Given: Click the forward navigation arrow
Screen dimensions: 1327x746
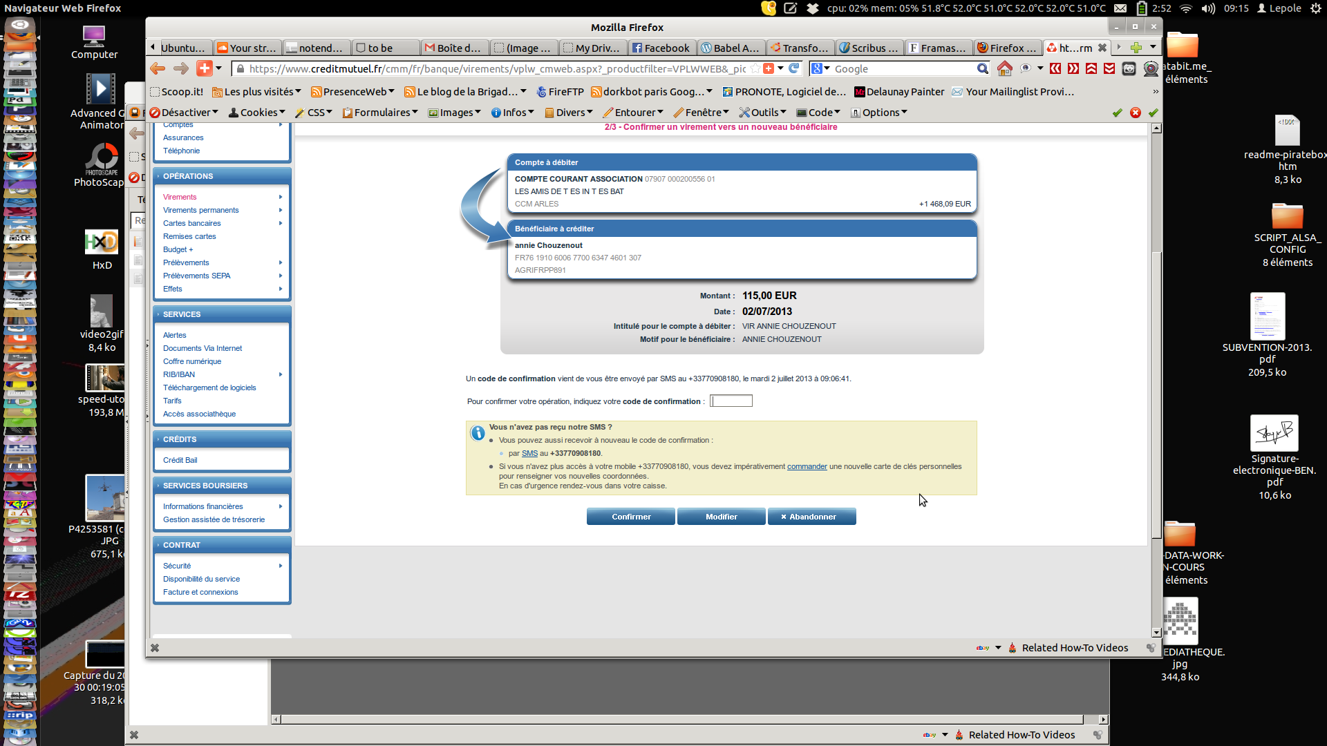Looking at the screenshot, I should pos(181,68).
